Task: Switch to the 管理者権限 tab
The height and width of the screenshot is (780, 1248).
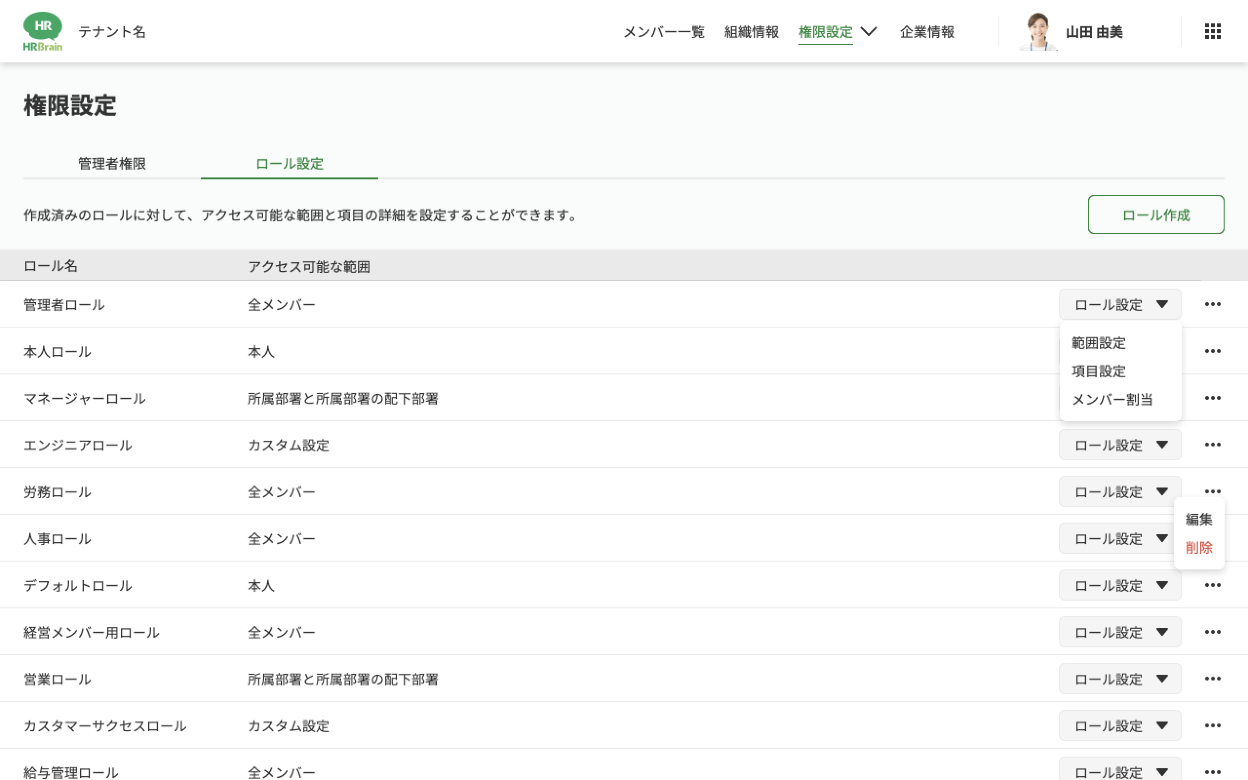Action: point(112,163)
